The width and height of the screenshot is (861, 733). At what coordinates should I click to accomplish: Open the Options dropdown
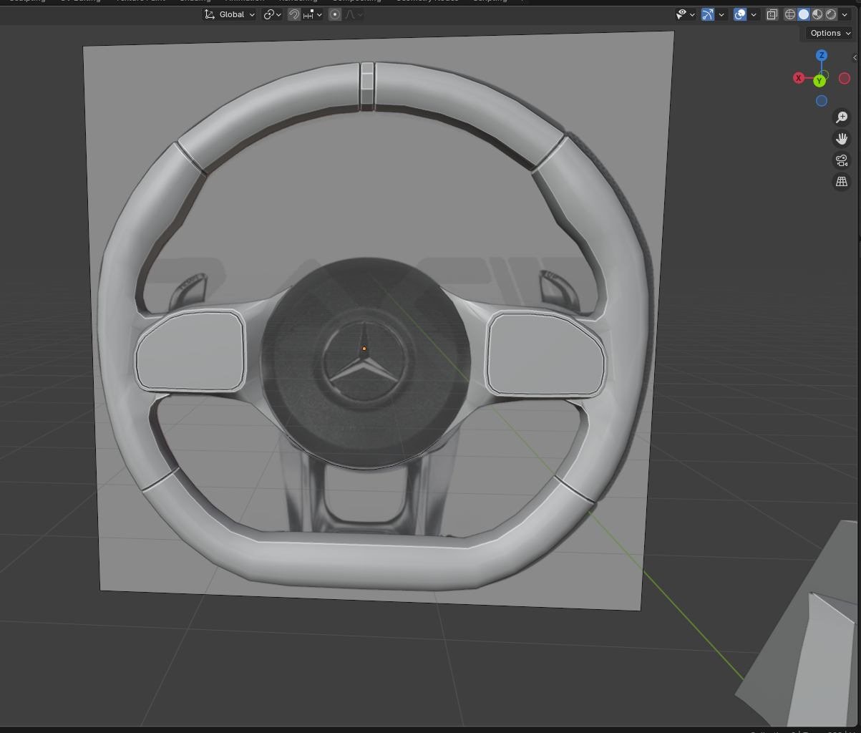[830, 33]
